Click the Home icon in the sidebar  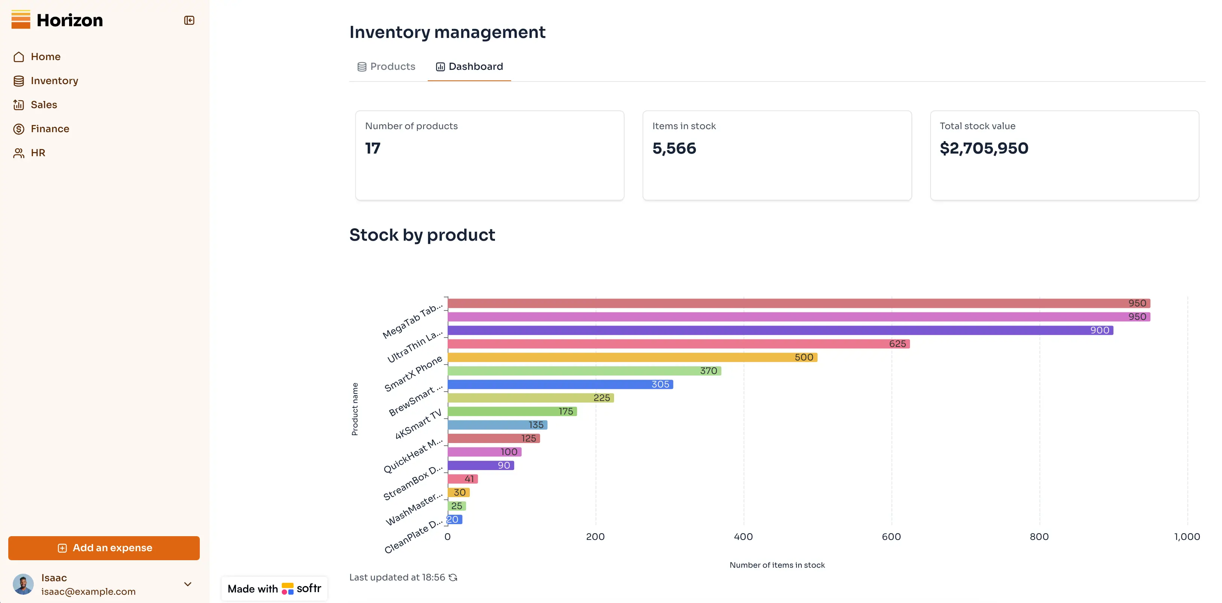[x=19, y=56]
